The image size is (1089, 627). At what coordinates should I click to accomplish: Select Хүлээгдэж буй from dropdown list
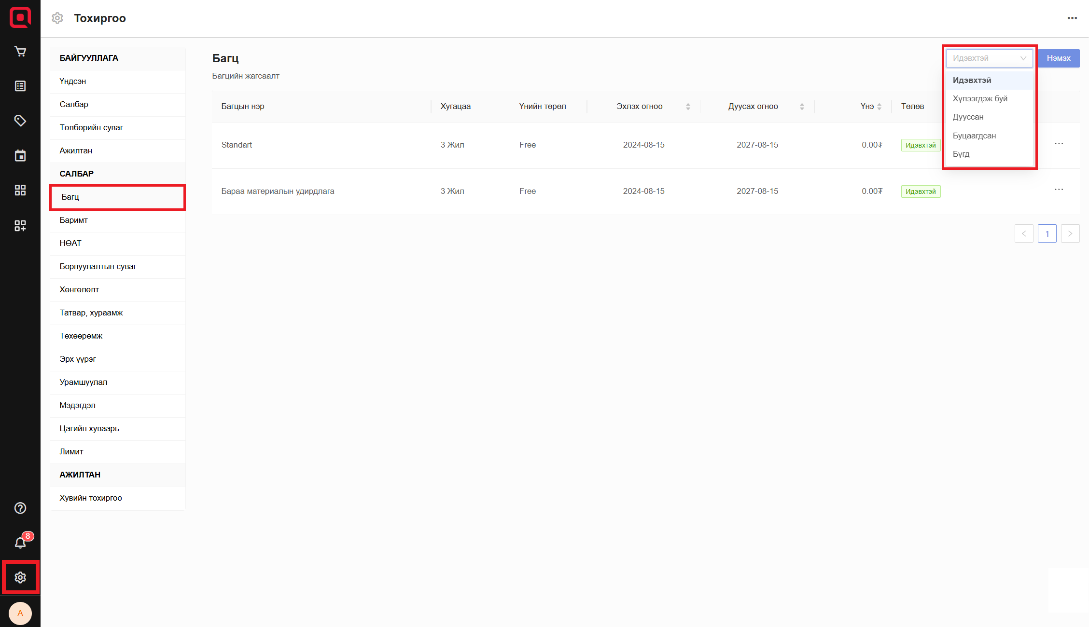point(980,98)
